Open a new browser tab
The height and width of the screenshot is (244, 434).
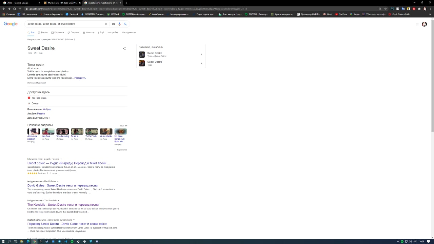click(126, 3)
